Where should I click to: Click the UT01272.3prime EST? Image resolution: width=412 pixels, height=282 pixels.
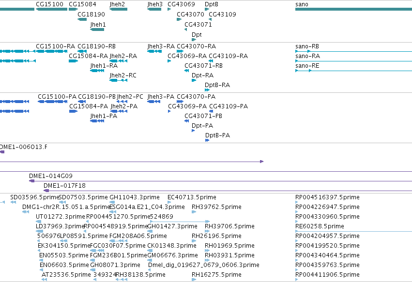click(38, 222)
